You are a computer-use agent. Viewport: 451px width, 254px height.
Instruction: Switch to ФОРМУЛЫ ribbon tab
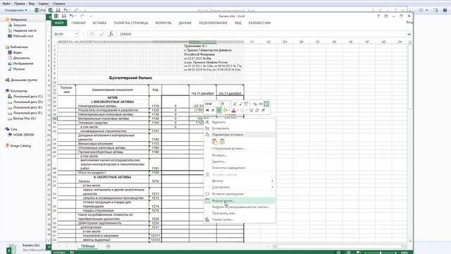163,23
